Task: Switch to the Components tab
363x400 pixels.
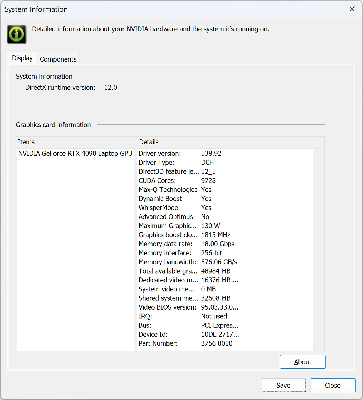Action: point(58,59)
